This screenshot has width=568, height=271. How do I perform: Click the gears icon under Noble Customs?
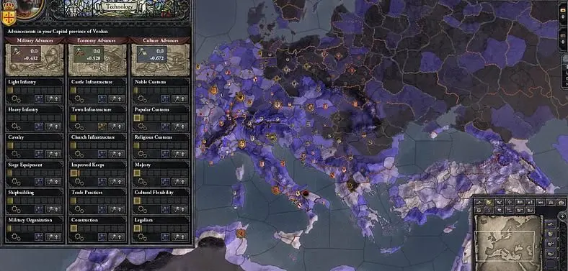point(143,98)
